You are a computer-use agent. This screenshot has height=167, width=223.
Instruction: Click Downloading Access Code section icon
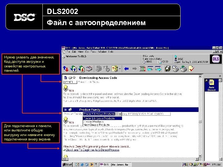[x=66, y=78]
